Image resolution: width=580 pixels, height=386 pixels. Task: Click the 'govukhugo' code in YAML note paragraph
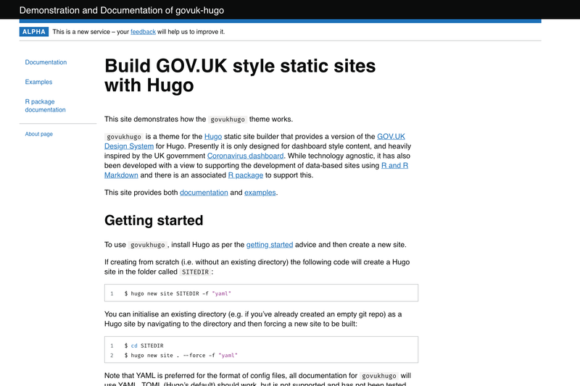[x=378, y=376]
